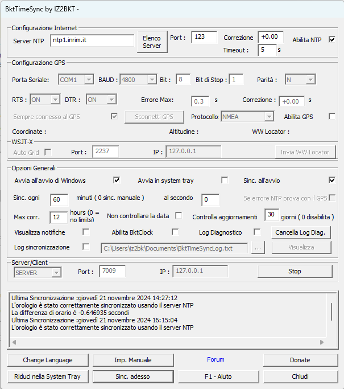Click the Max corr. hours field
The width and height of the screenshot is (344, 389).
(x=59, y=218)
